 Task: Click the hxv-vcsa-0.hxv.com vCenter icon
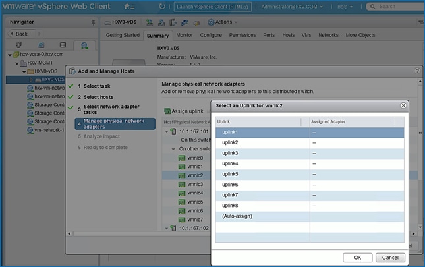coord(16,55)
